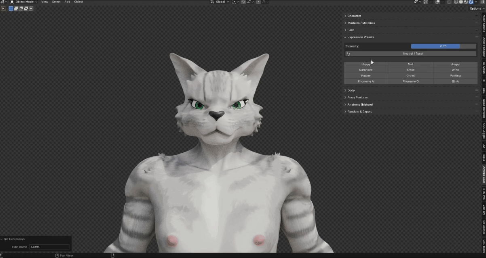The image size is (486, 258).
Task: Toggle viewport gizmos display
Action: [426, 2]
